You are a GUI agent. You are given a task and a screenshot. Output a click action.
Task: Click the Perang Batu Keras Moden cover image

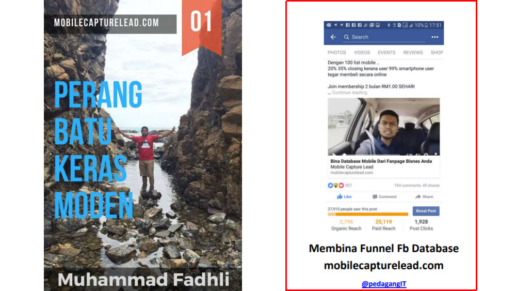click(143, 145)
